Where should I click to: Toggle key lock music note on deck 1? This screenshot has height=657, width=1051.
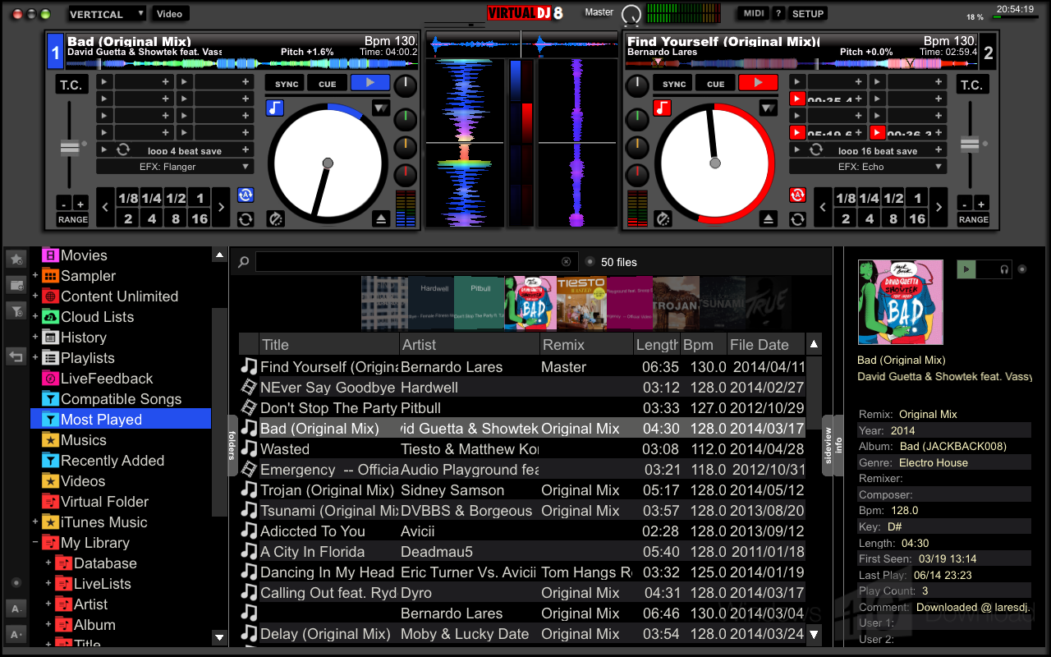click(x=274, y=108)
